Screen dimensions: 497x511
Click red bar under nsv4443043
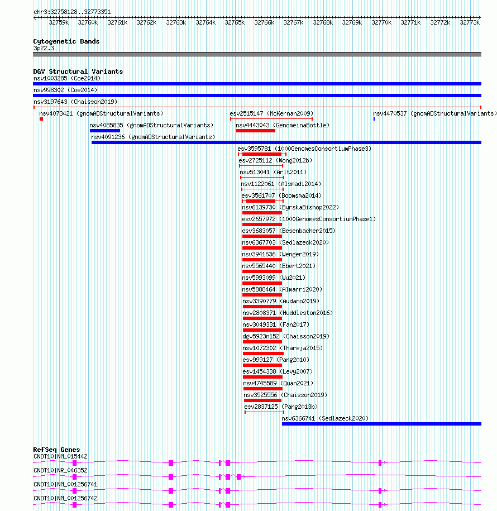coord(256,131)
